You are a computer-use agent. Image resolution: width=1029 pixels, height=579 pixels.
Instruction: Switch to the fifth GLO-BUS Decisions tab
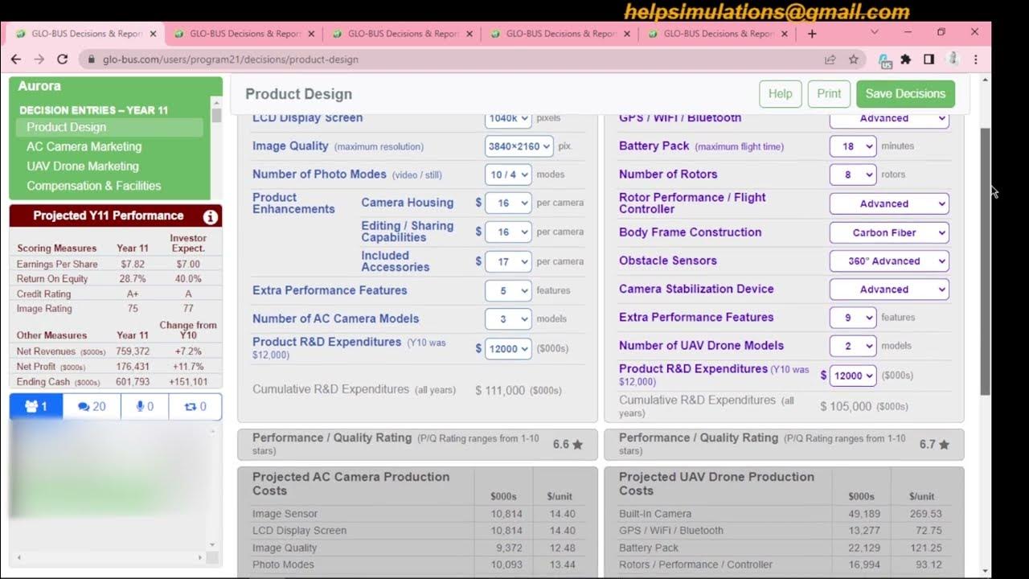pos(718,34)
